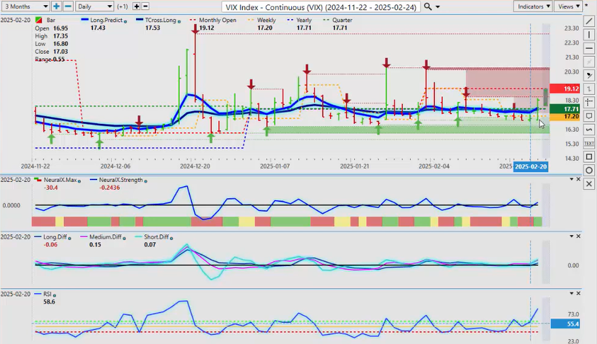Image resolution: width=597 pixels, height=344 pixels.
Task: Click the NeuralX.Strength settings dot
Action: pyautogui.click(x=146, y=181)
